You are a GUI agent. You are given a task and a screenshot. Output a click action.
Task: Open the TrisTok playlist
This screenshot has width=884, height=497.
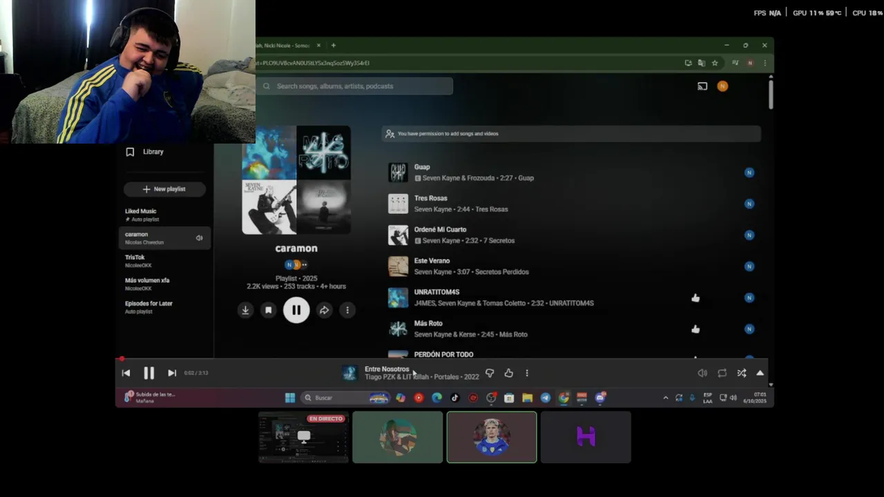(164, 261)
